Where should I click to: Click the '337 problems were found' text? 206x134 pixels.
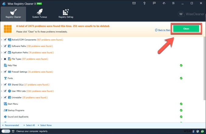click(x=35, y=59)
